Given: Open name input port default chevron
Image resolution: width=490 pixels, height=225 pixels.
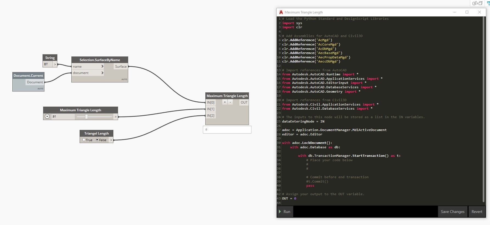Looking at the screenshot, I should [102, 66].
